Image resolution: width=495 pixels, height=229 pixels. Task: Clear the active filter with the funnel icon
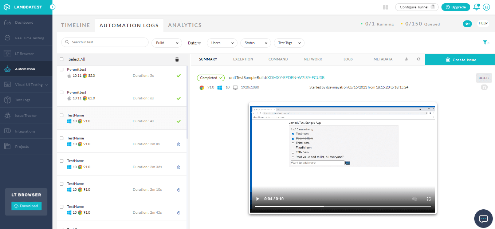486,42
